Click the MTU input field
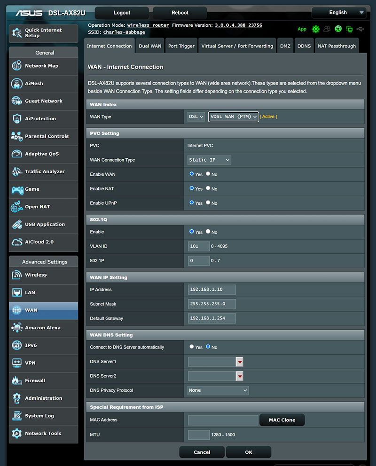376x466 pixels. [x=199, y=435]
